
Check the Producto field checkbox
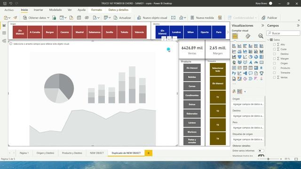274,68
